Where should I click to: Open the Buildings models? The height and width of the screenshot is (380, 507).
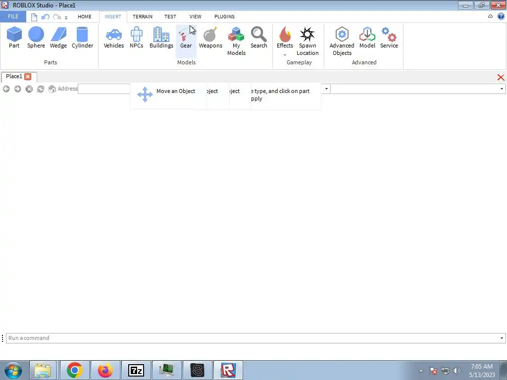[x=161, y=38]
